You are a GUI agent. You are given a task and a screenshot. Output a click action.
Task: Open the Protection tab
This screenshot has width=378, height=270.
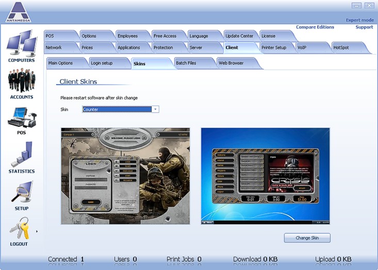(169, 47)
